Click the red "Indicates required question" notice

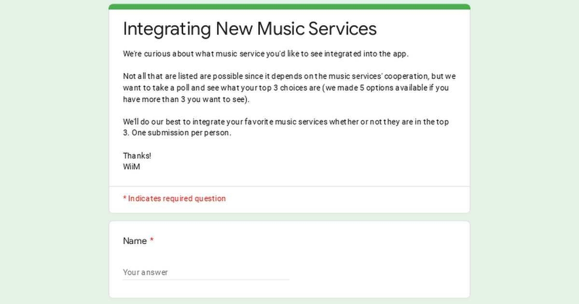pos(177,198)
